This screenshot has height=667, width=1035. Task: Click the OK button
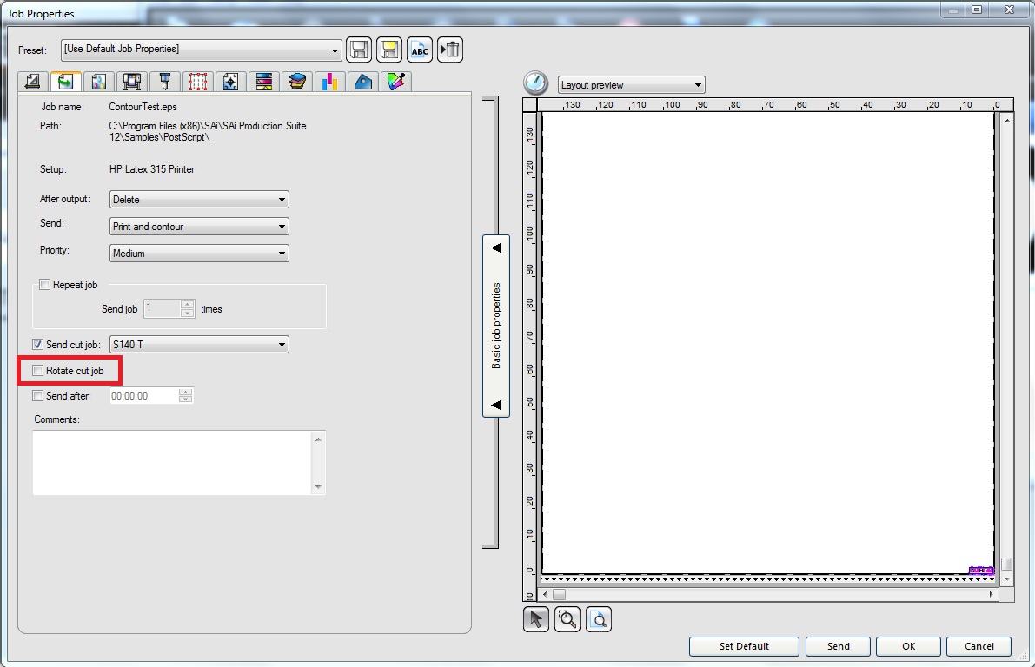[909, 646]
